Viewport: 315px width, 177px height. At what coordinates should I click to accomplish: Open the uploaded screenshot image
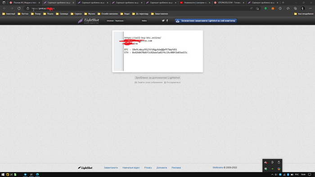(157, 51)
